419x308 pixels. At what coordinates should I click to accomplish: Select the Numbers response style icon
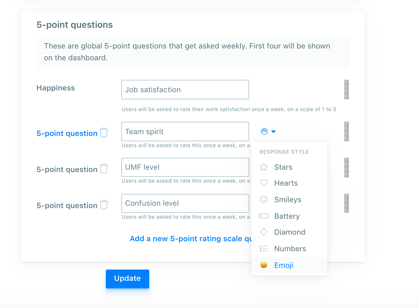264,248
